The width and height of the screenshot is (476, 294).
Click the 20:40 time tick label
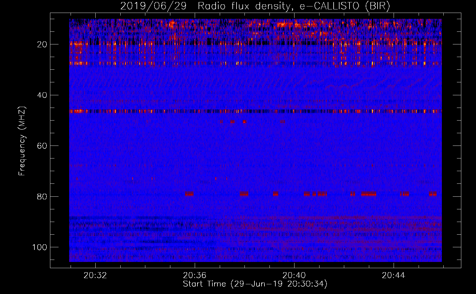[x=294, y=275]
